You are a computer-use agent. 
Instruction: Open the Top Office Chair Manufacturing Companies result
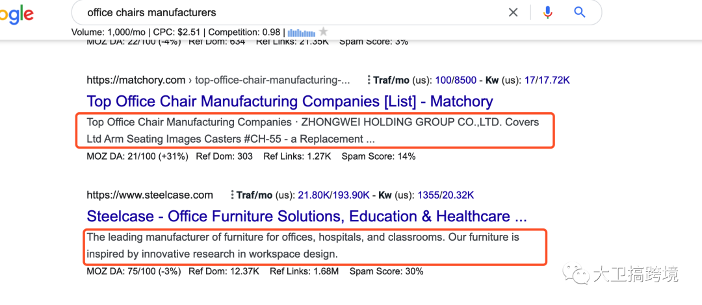pyautogui.click(x=289, y=101)
